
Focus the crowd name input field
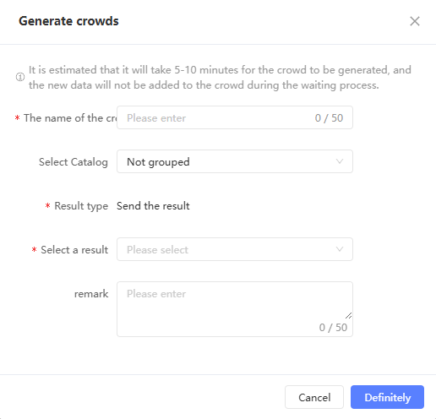235,117
